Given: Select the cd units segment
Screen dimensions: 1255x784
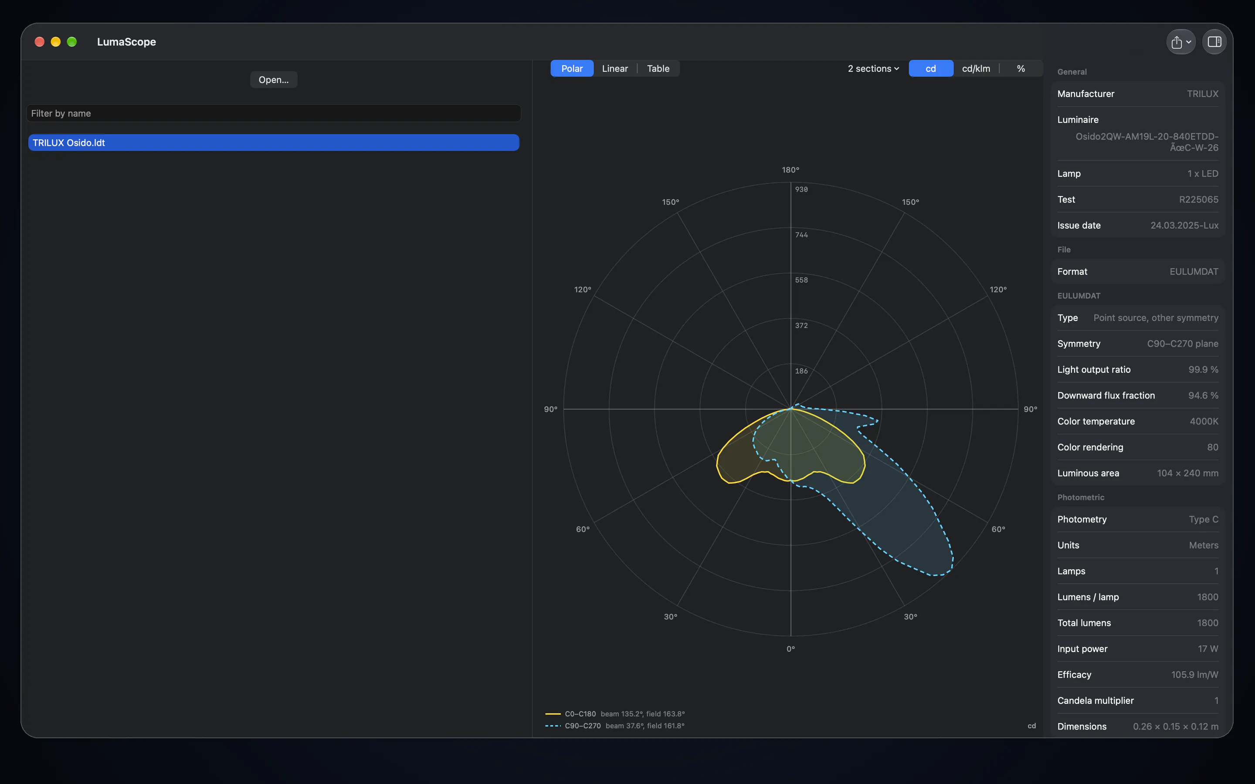Looking at the screenshot, I should [931, 68].
